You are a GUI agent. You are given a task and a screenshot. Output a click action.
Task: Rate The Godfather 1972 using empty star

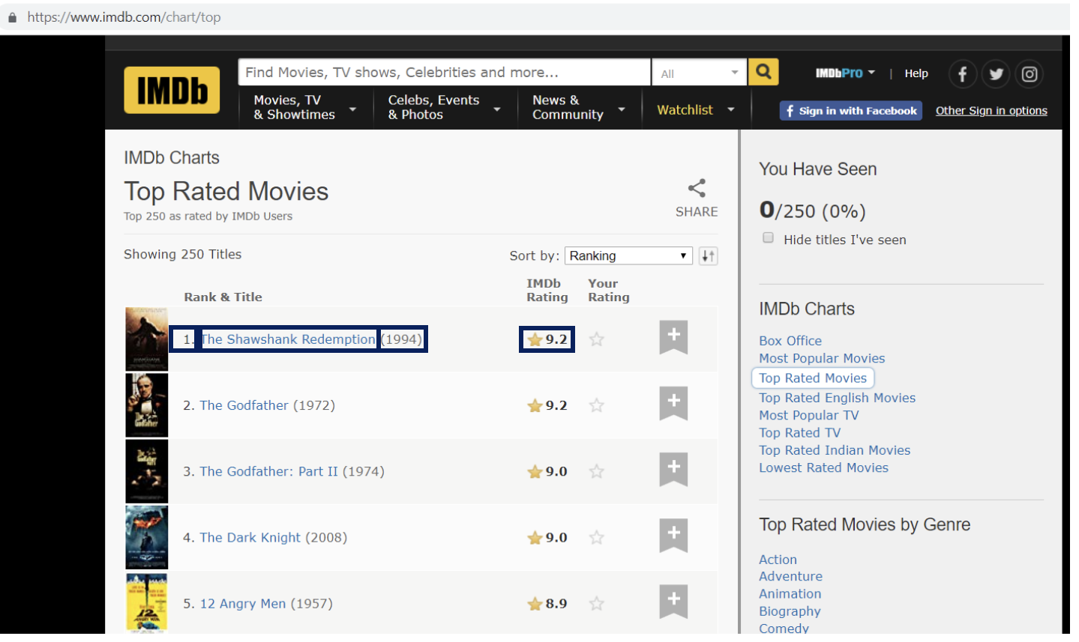click(x=597, y=405)
